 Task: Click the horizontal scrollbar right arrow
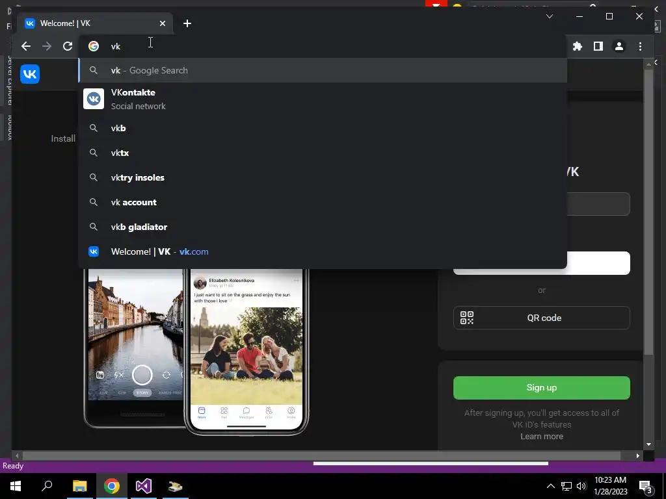(637, 455)
